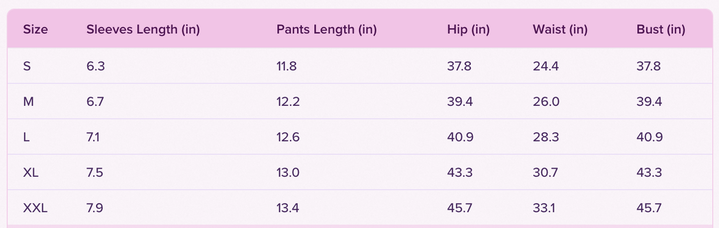Select the Waist (in) column header

(x=560, y=29)
